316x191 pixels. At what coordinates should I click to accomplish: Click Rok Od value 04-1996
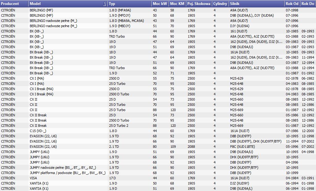pos(292,162)
